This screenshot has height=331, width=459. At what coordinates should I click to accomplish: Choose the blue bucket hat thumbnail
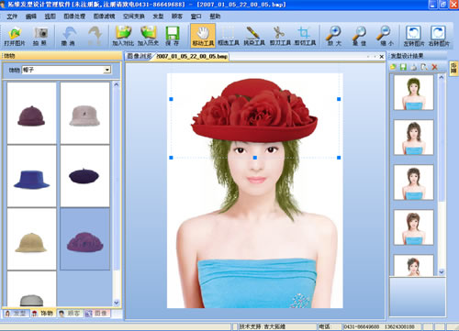click(32, 176)
